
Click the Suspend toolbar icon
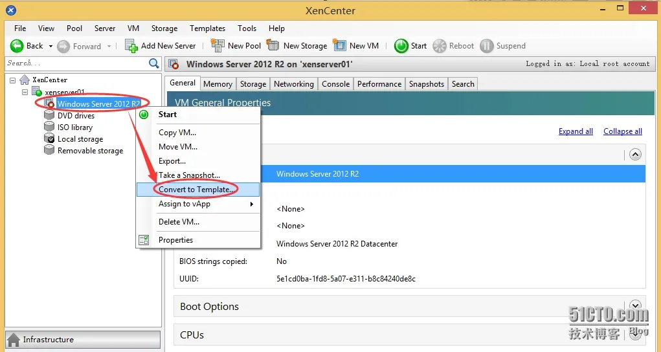pos(486,46)
